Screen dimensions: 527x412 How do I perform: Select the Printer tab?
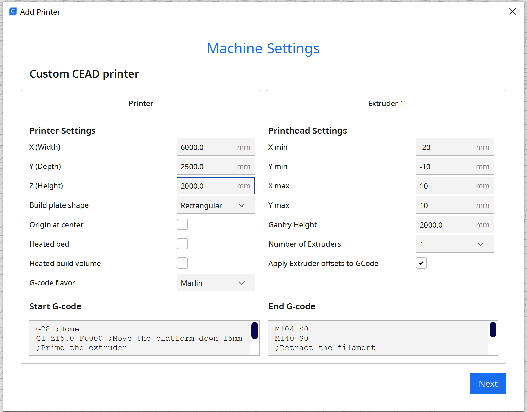(141, 103)
